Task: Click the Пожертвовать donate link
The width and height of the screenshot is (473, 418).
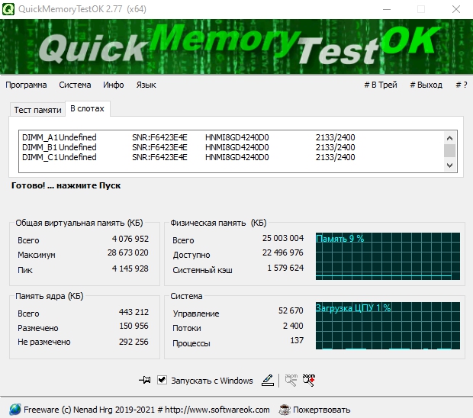Action: tap(322, 410)
